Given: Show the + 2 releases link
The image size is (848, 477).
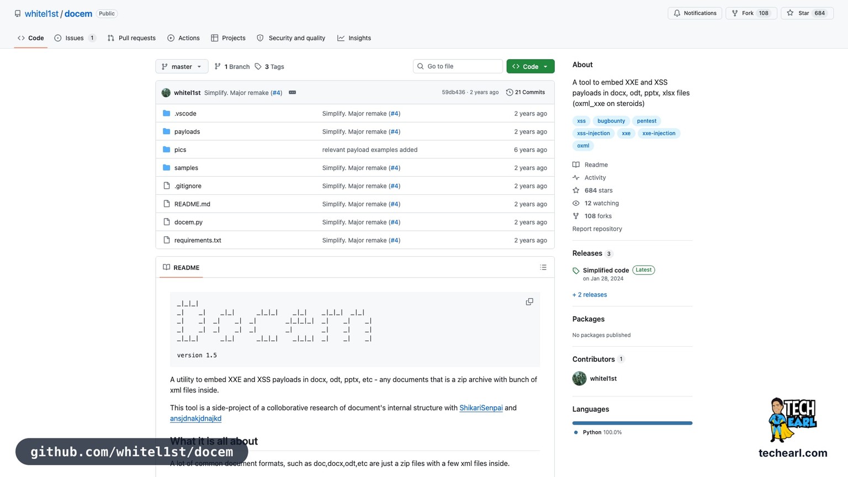Looking at the screenshot, I should (590, 295).
